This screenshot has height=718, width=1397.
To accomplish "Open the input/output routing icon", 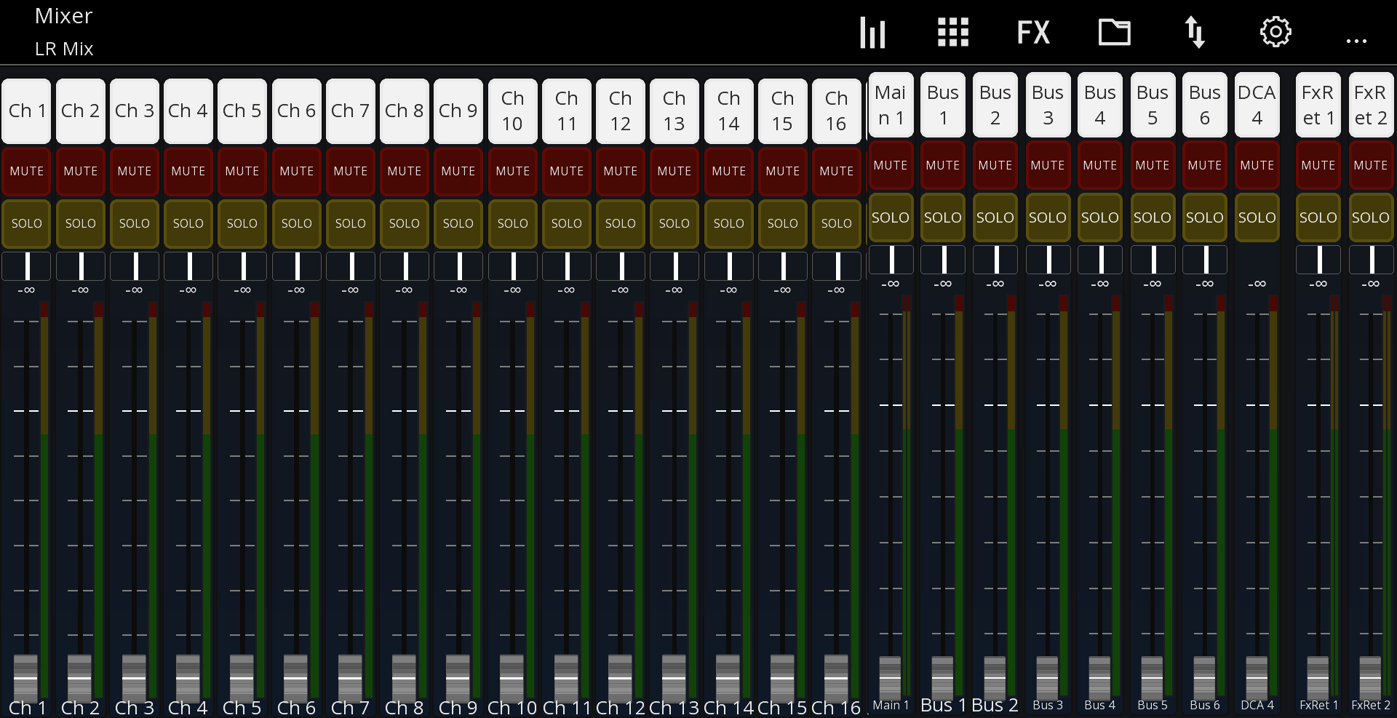I will pos(1196,32).
